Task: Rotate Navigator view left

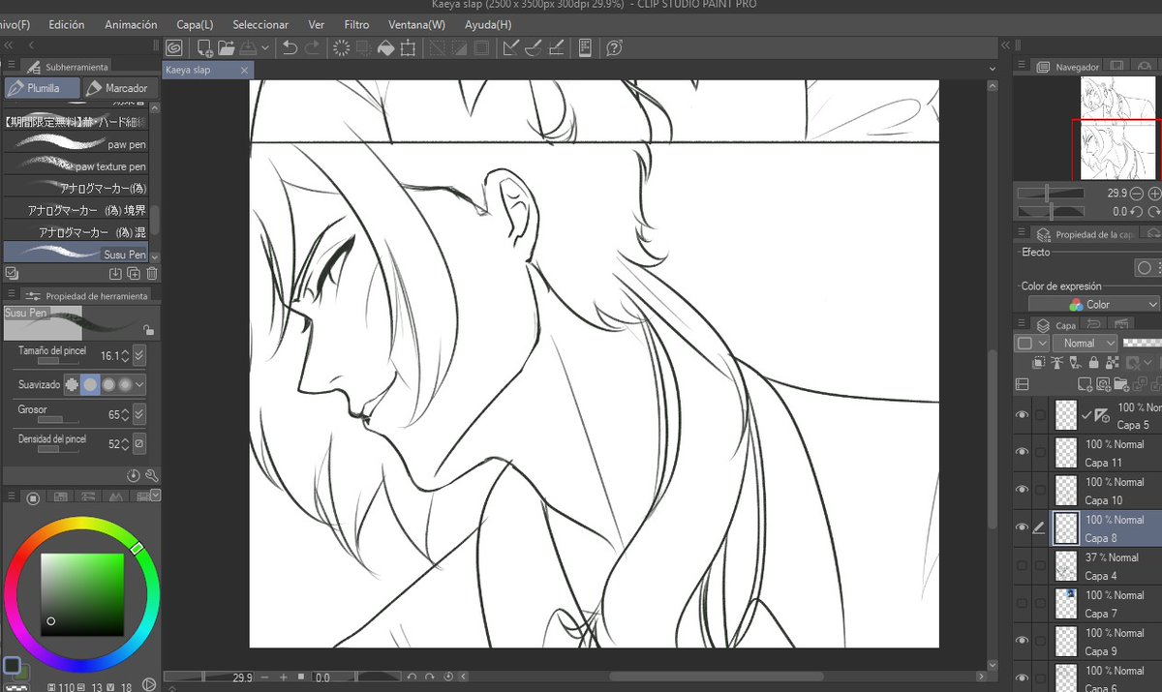Action: tap(1137, 211)
